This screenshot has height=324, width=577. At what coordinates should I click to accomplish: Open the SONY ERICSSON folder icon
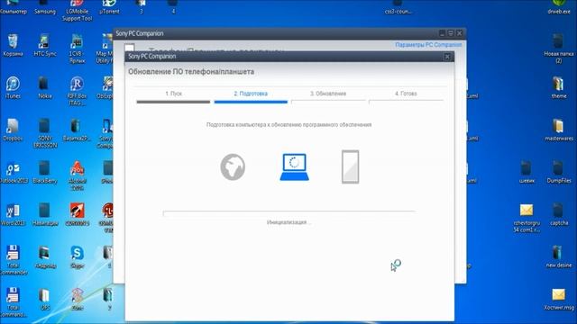[x=45, y=133]
